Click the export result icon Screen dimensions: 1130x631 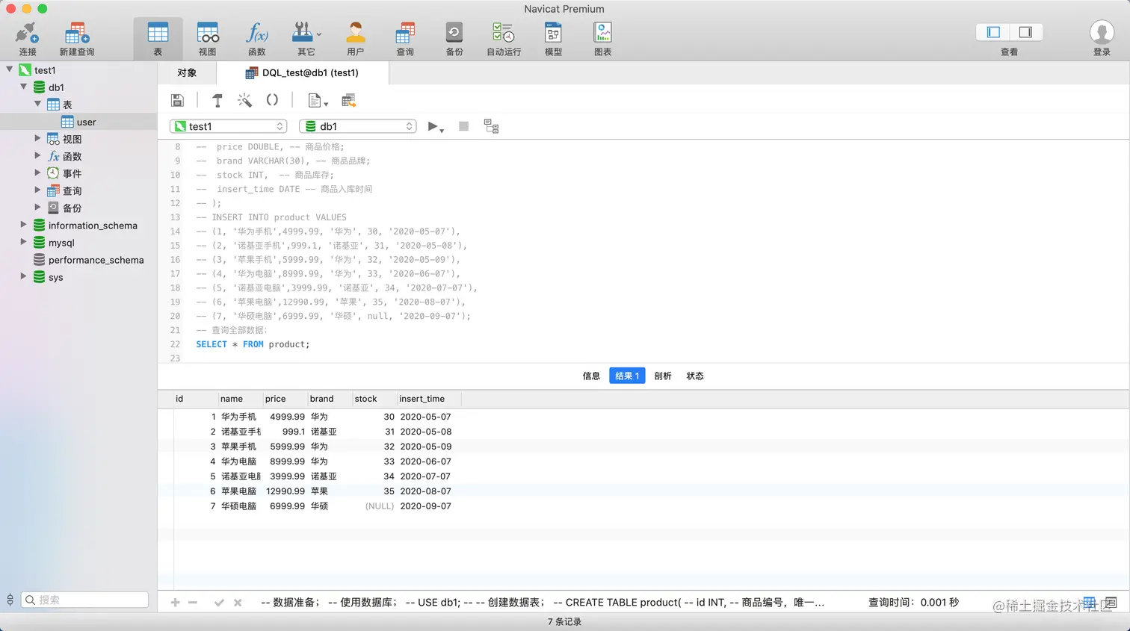(x=348, y=100)
